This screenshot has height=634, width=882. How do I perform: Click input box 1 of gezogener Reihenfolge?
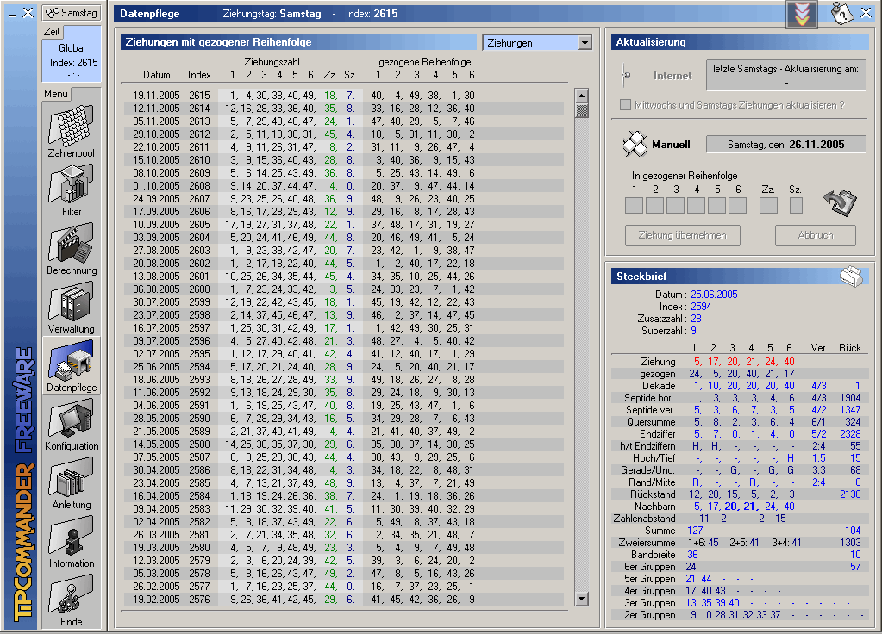[x=634, y=205]
